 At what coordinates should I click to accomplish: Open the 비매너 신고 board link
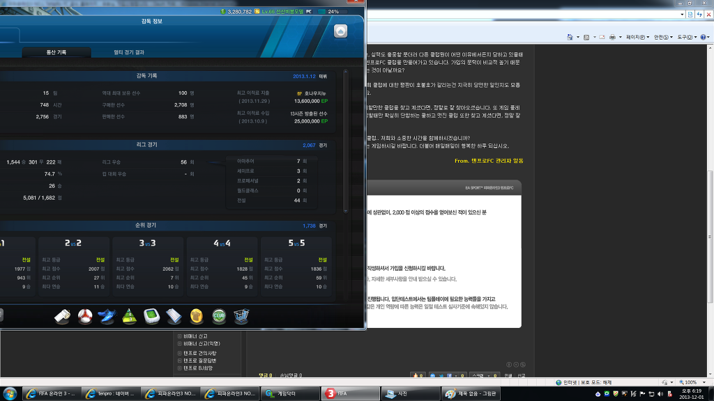coord(195,336)
